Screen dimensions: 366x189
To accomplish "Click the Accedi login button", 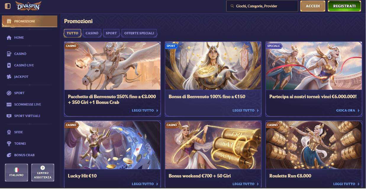I will [x=313, y=6].
